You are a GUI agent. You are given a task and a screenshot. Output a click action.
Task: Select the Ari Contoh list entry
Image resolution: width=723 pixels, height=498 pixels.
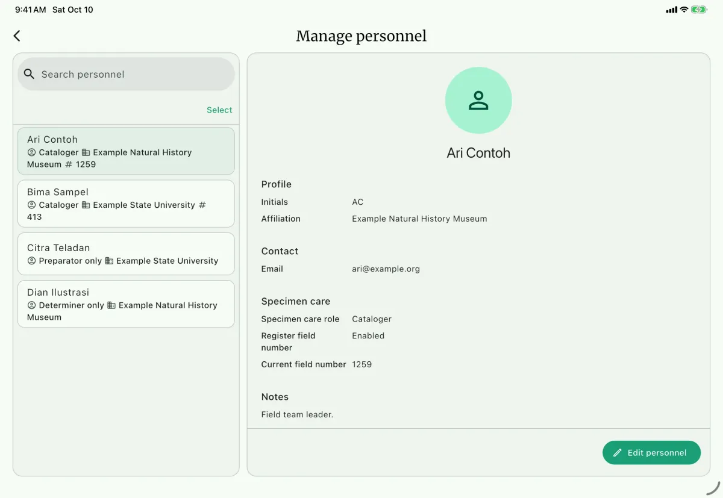tap(126, 151)
